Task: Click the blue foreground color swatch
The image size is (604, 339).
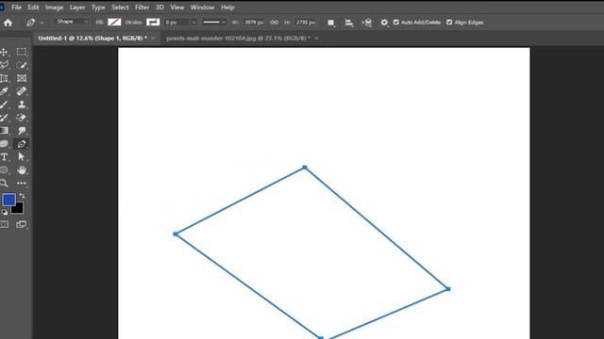Action: click(x=8, y=200)
